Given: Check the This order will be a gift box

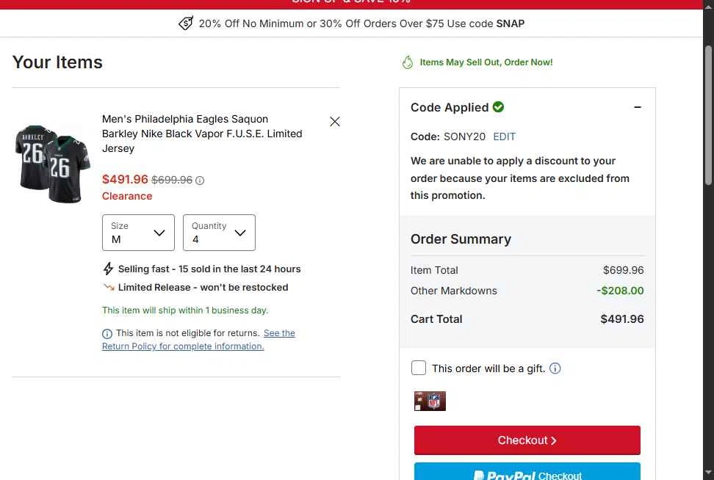Looking at the screenshot, I should coord(419,368).
